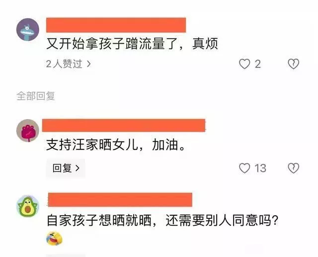Tap the comment '自家孩子想晒就晒'
This screenshot has height=257, width=318.
pos(99,220)
